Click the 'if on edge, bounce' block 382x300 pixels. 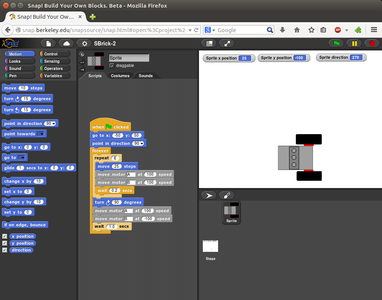coord(25,225)
